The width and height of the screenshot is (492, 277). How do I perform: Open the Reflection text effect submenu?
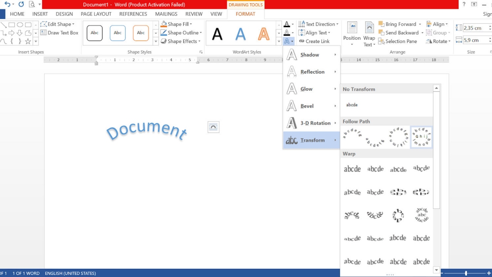pyautogui.click(x=312, y=72)
